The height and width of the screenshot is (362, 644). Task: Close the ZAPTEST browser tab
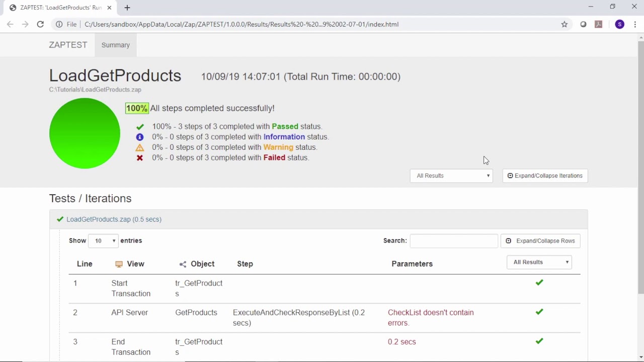(x=109, y=8)
